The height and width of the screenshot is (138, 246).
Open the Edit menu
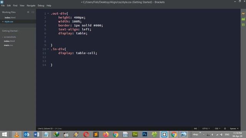(9, 5)
